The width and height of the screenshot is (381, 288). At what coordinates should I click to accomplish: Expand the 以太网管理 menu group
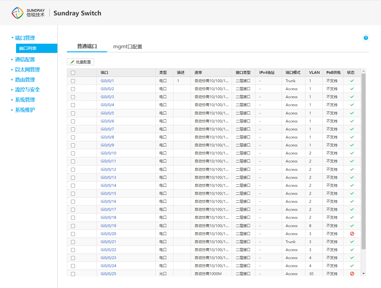click(27, 70)
